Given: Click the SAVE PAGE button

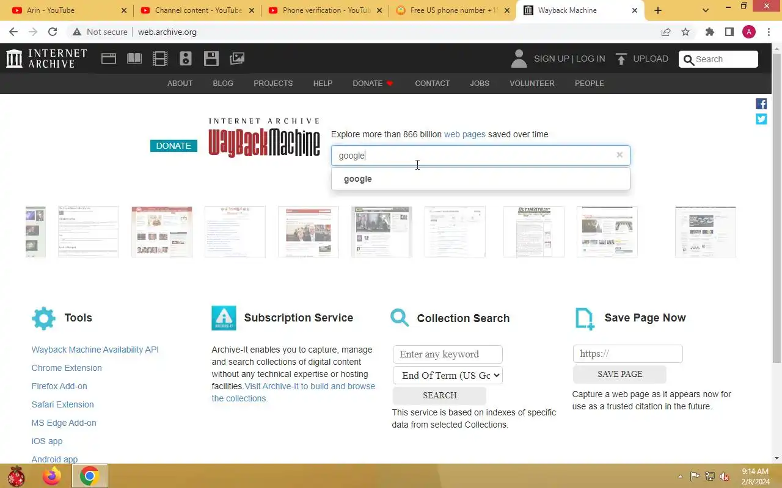Looking at the screenshot, I should pyautogui.click(x=619, y=374).
